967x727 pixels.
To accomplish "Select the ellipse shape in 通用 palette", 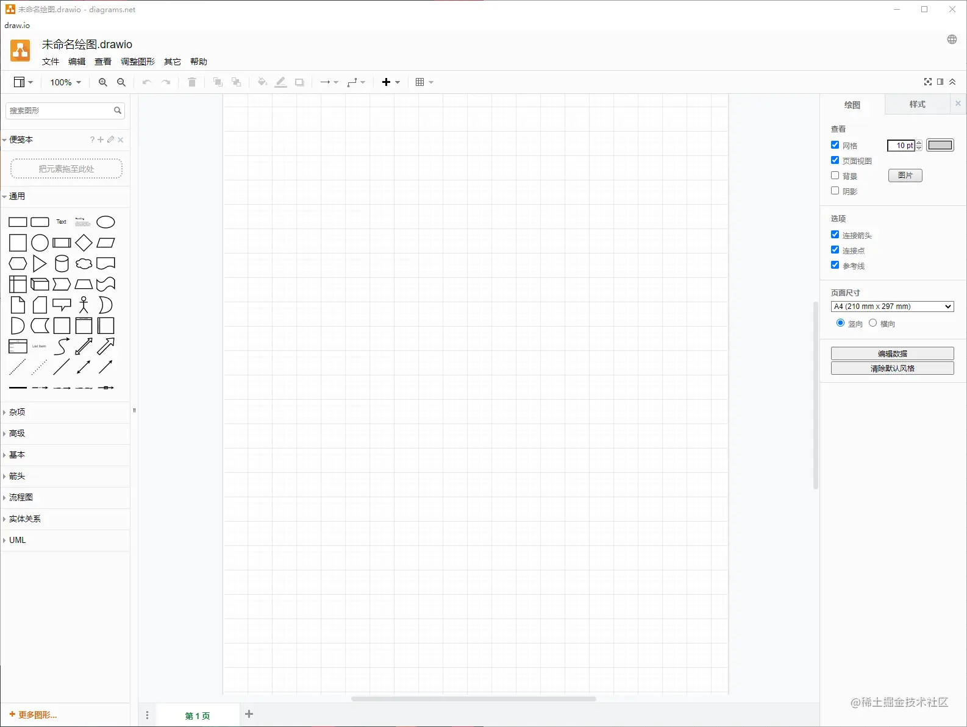I will coord(105,222).
